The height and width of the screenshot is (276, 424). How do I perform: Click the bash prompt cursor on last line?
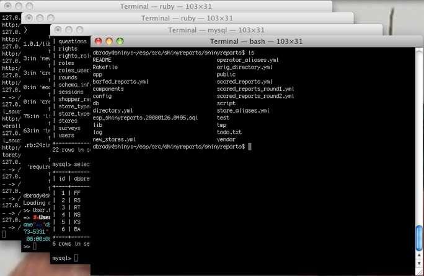[250, 147]
